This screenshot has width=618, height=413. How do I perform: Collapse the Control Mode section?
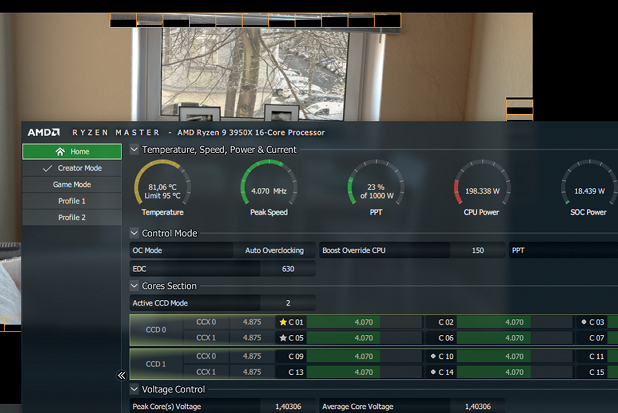pos(134,233)
